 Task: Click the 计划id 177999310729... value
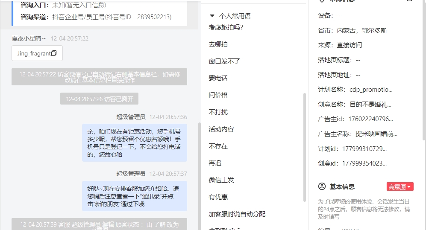[364, 148]
